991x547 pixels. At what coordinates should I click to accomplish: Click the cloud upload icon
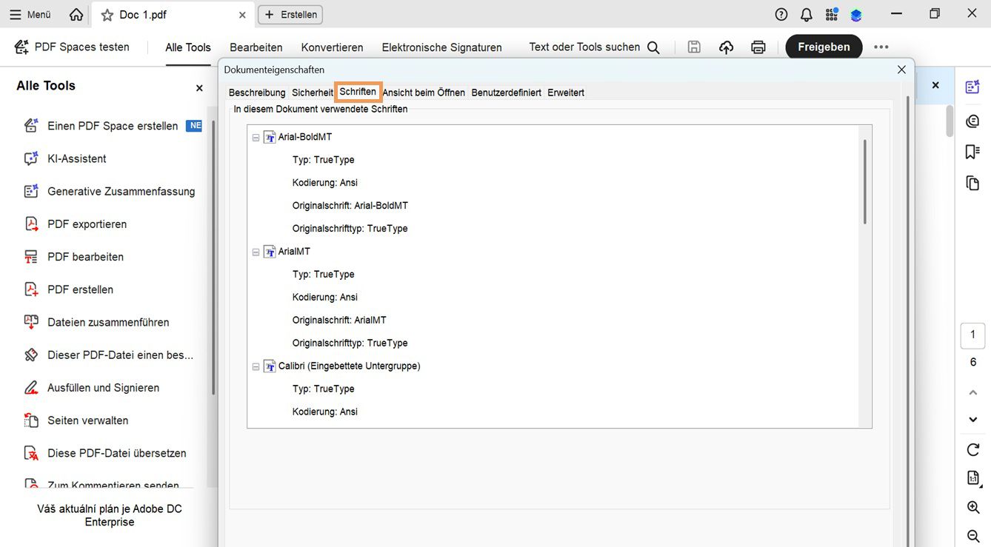click(726, 47)
